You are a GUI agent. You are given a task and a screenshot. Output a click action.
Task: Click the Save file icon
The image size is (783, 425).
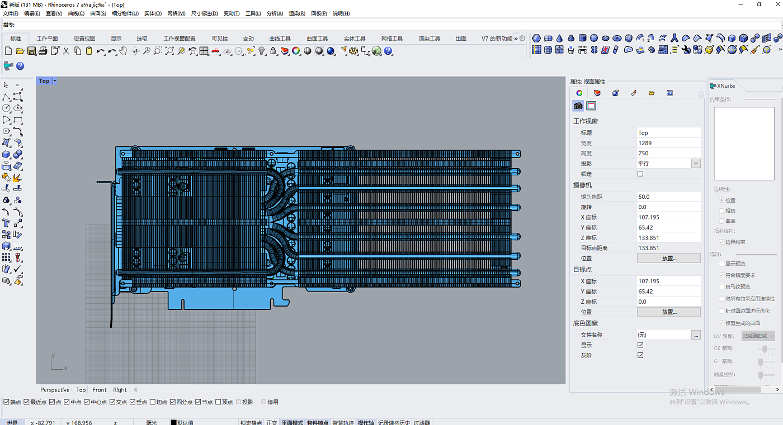31,51
